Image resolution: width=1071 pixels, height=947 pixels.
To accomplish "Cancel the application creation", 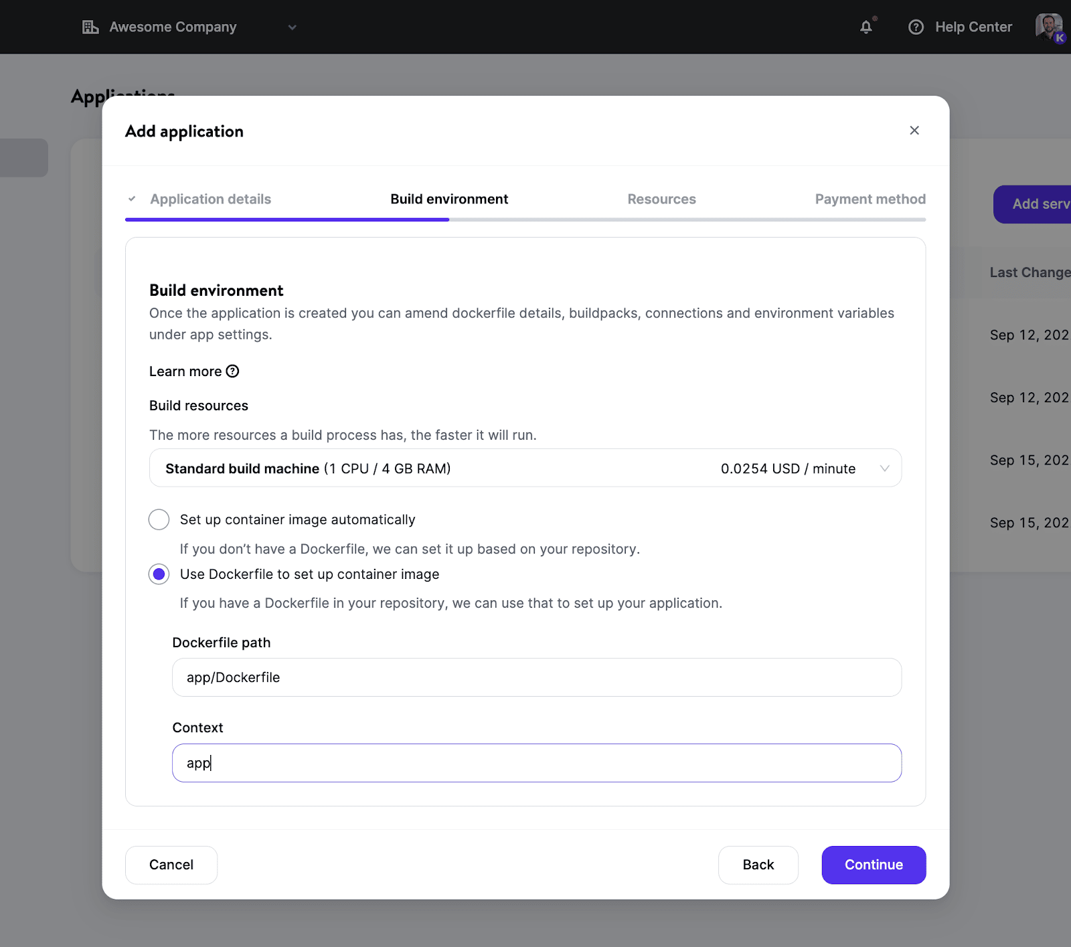I will [171, 865].
